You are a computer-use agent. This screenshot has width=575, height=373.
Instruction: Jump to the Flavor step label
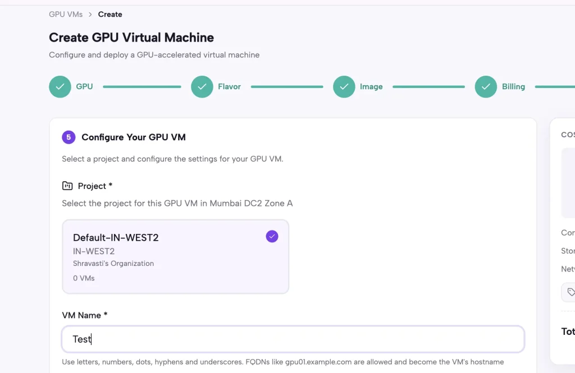229,87
